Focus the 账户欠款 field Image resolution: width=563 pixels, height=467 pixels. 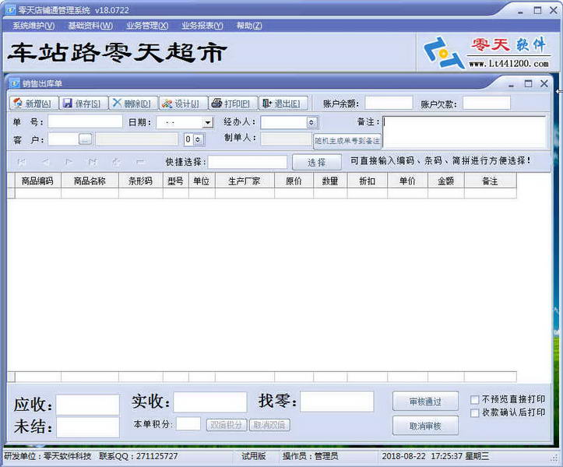pyautogui.click(x=487, y=103)
